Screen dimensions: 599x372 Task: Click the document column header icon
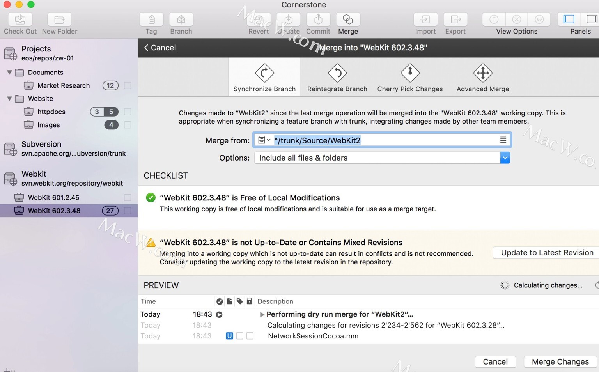pos(229,301)
